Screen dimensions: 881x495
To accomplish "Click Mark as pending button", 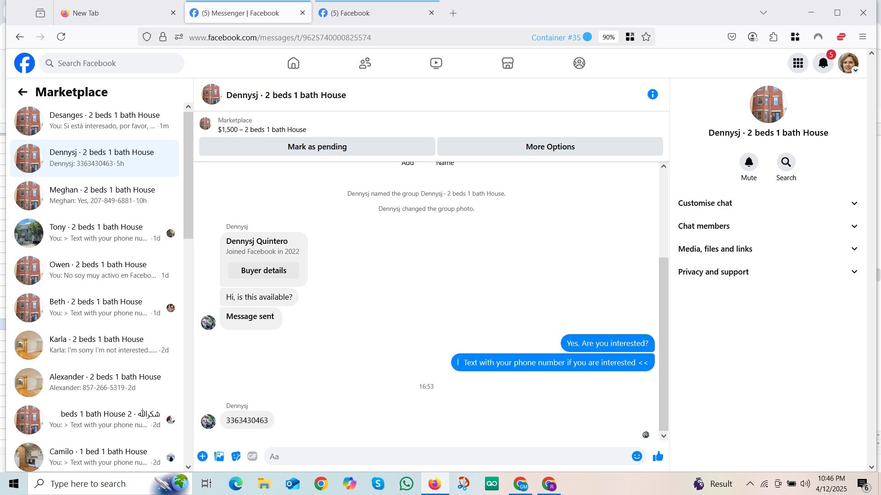I will coord(317,147).
